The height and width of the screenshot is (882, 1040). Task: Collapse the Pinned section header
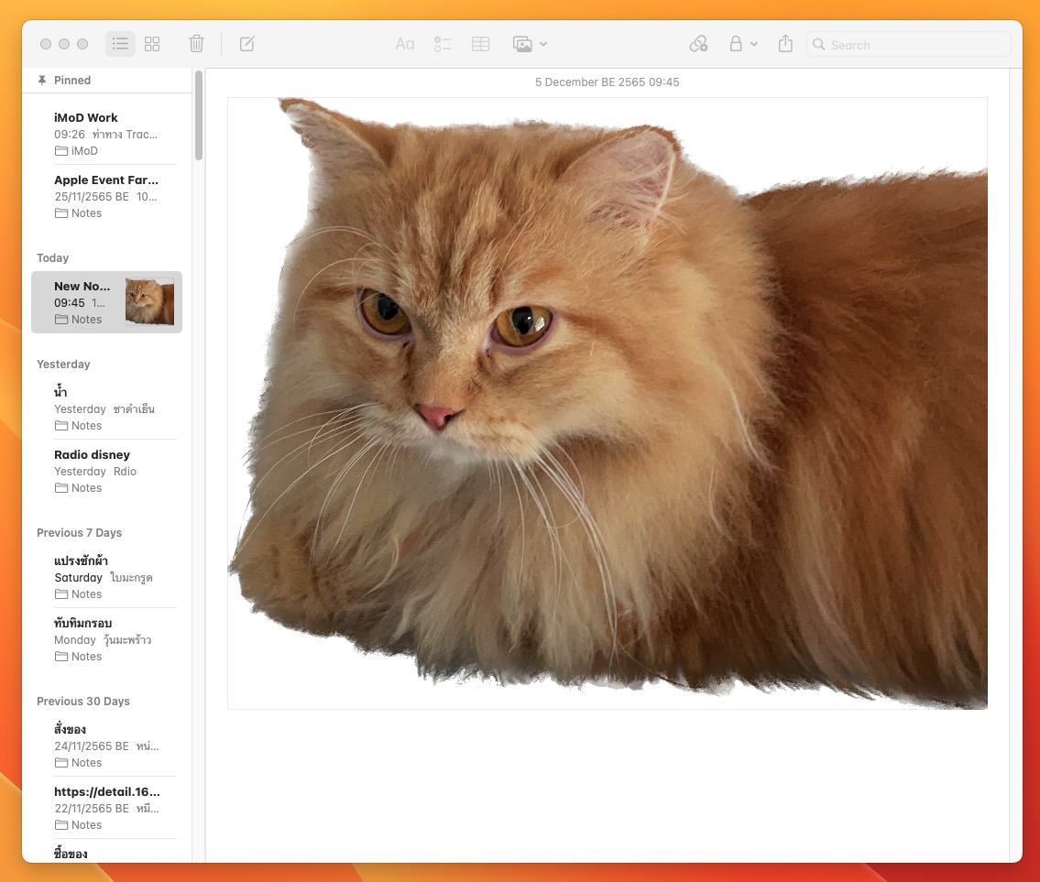[x=71, y=81]
